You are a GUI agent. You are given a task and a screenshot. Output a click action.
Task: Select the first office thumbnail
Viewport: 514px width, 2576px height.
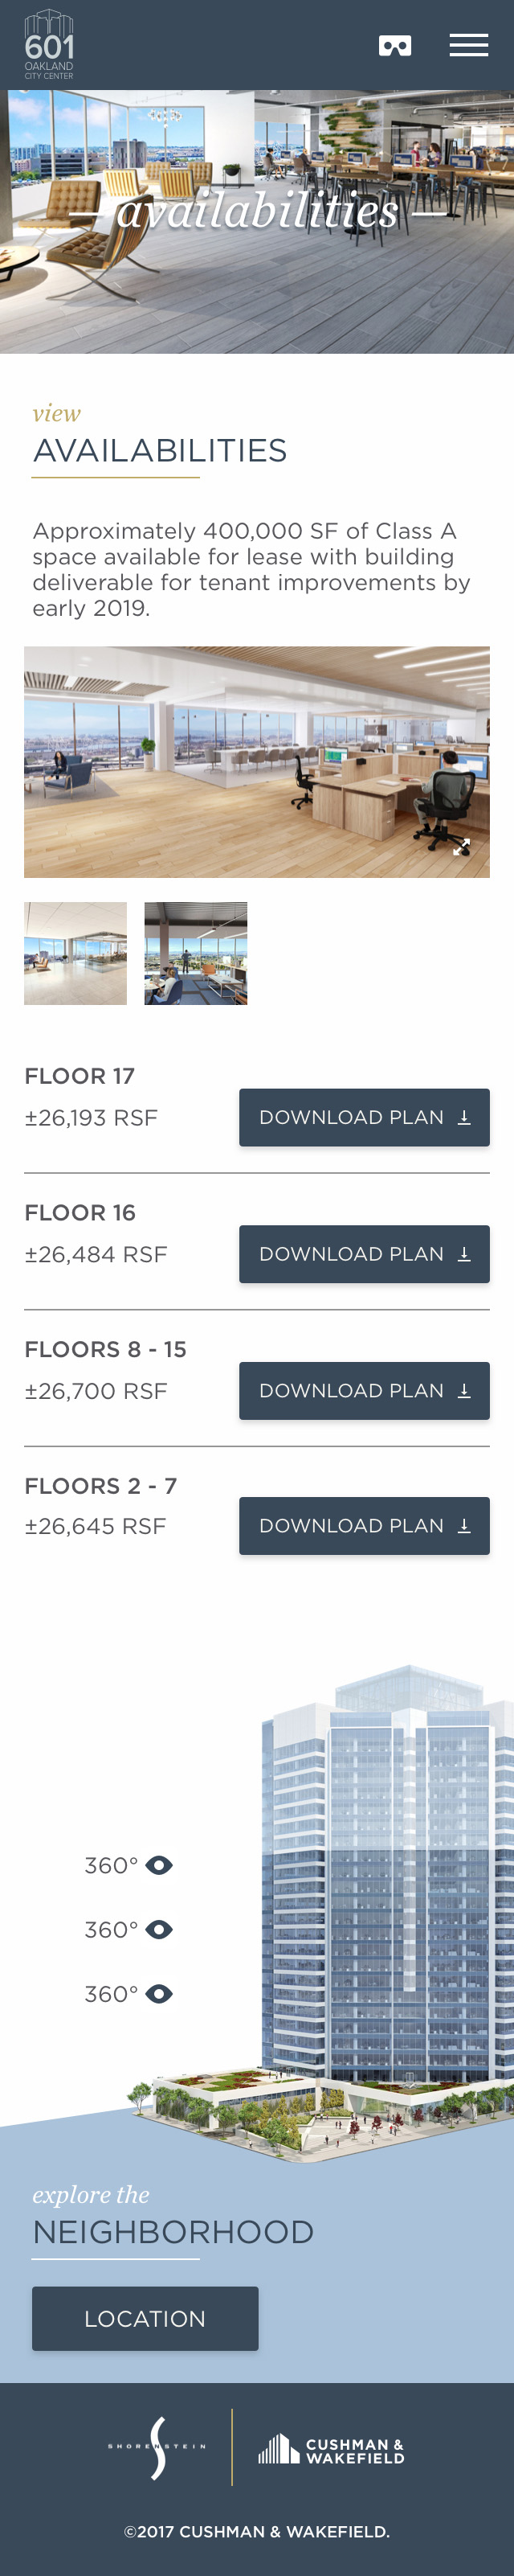(75, 953)
